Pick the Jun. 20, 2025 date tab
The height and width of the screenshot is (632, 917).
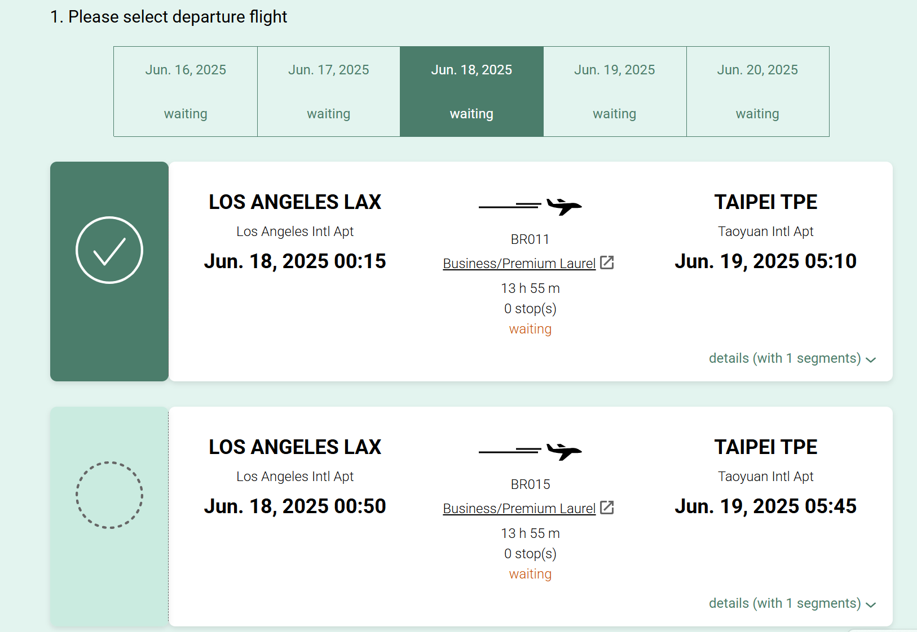757,91
